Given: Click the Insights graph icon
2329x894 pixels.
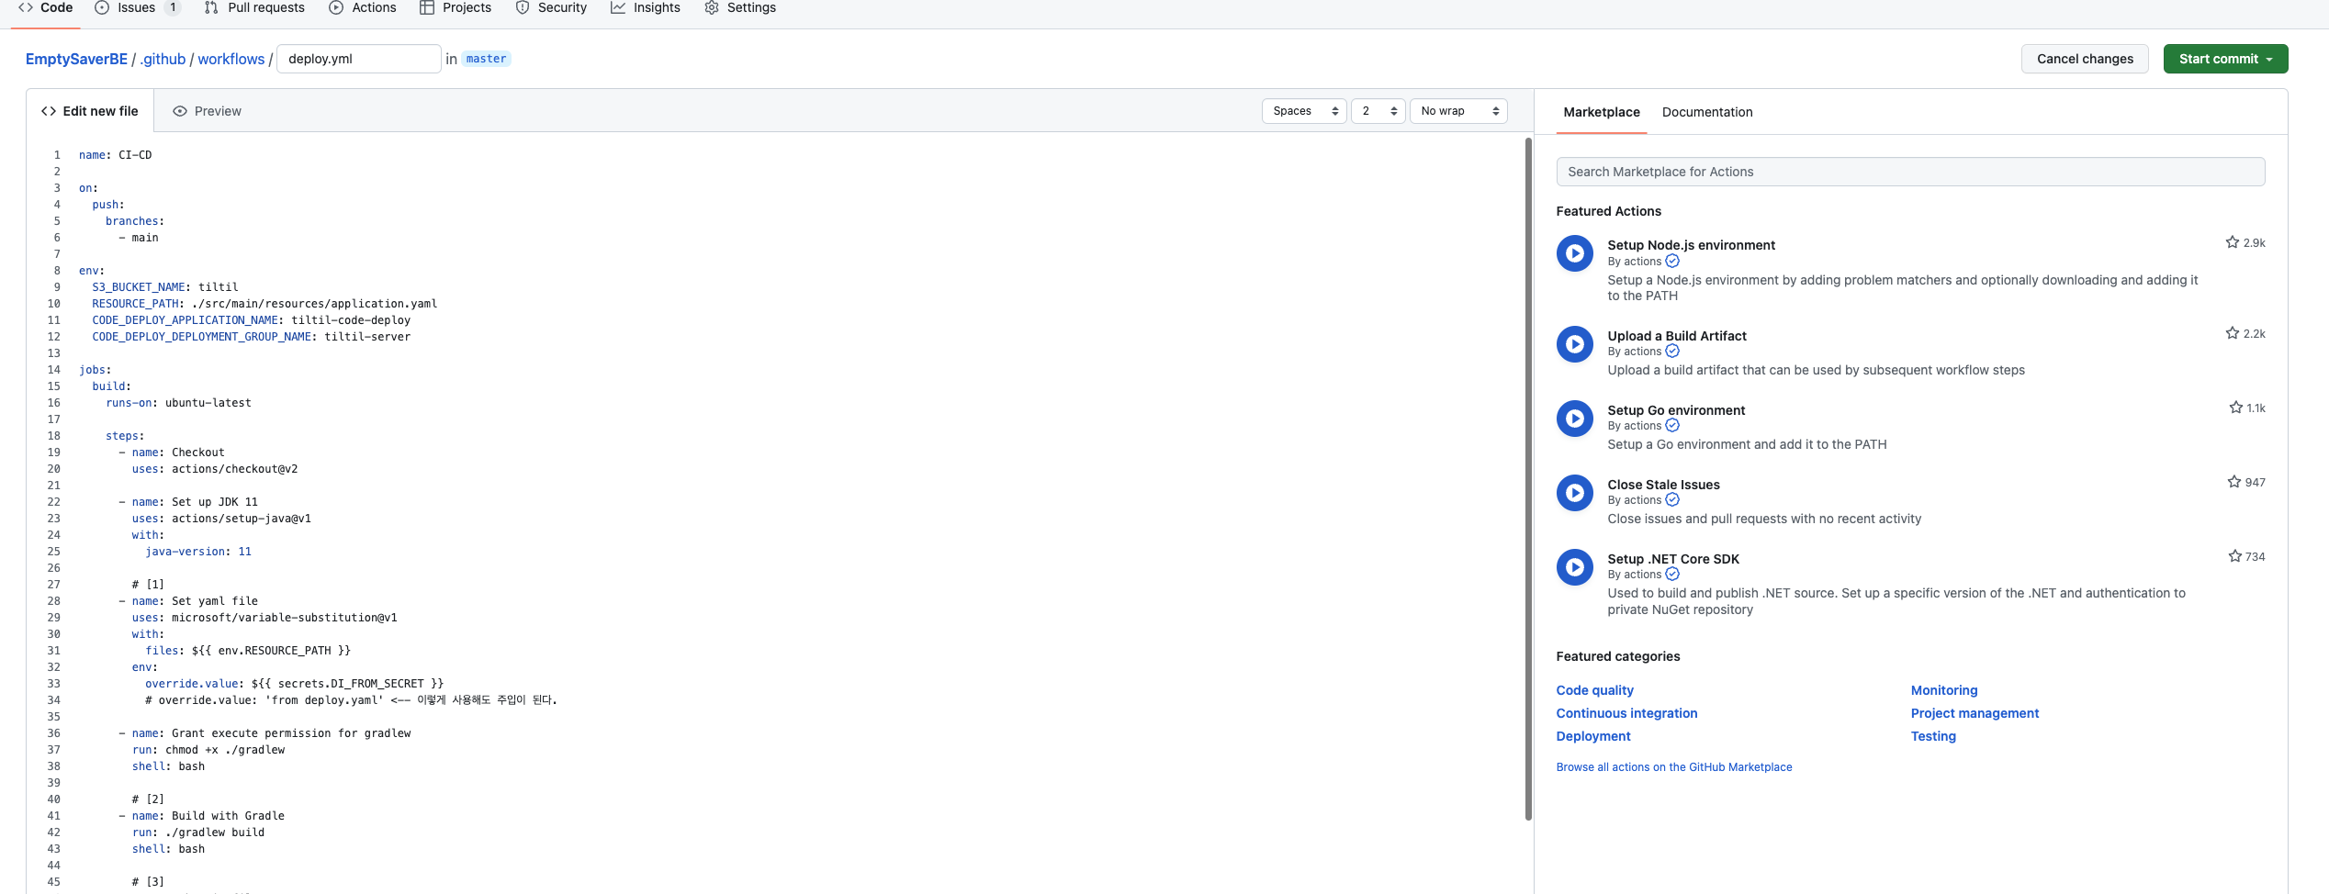Looking at the screenshot, I should 618,7.
